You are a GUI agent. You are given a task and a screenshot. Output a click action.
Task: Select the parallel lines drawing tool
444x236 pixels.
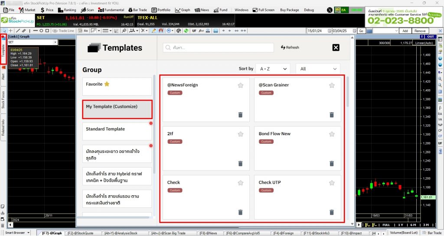click(x=24, y=30)
